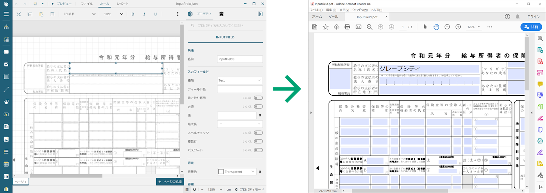Viewport: 546px width, 193px height.
Task: Select the line tool icon in sidebar
Action: (x=6, y=89)
